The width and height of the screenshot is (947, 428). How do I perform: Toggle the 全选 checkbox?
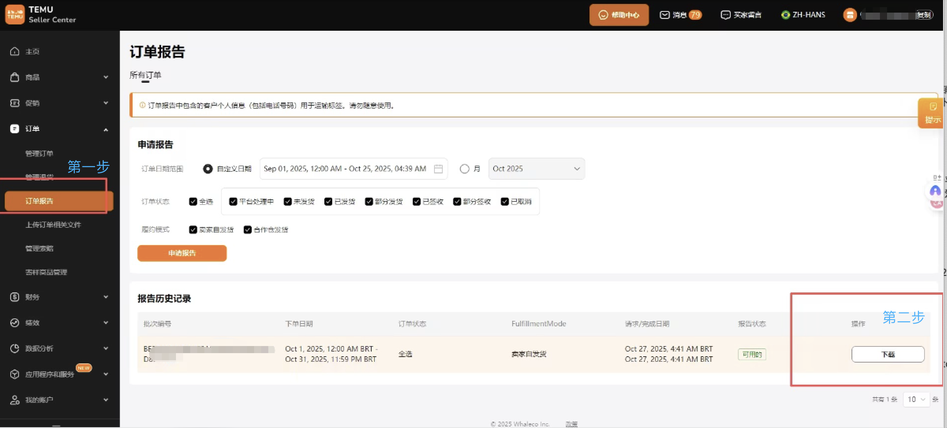193,202
